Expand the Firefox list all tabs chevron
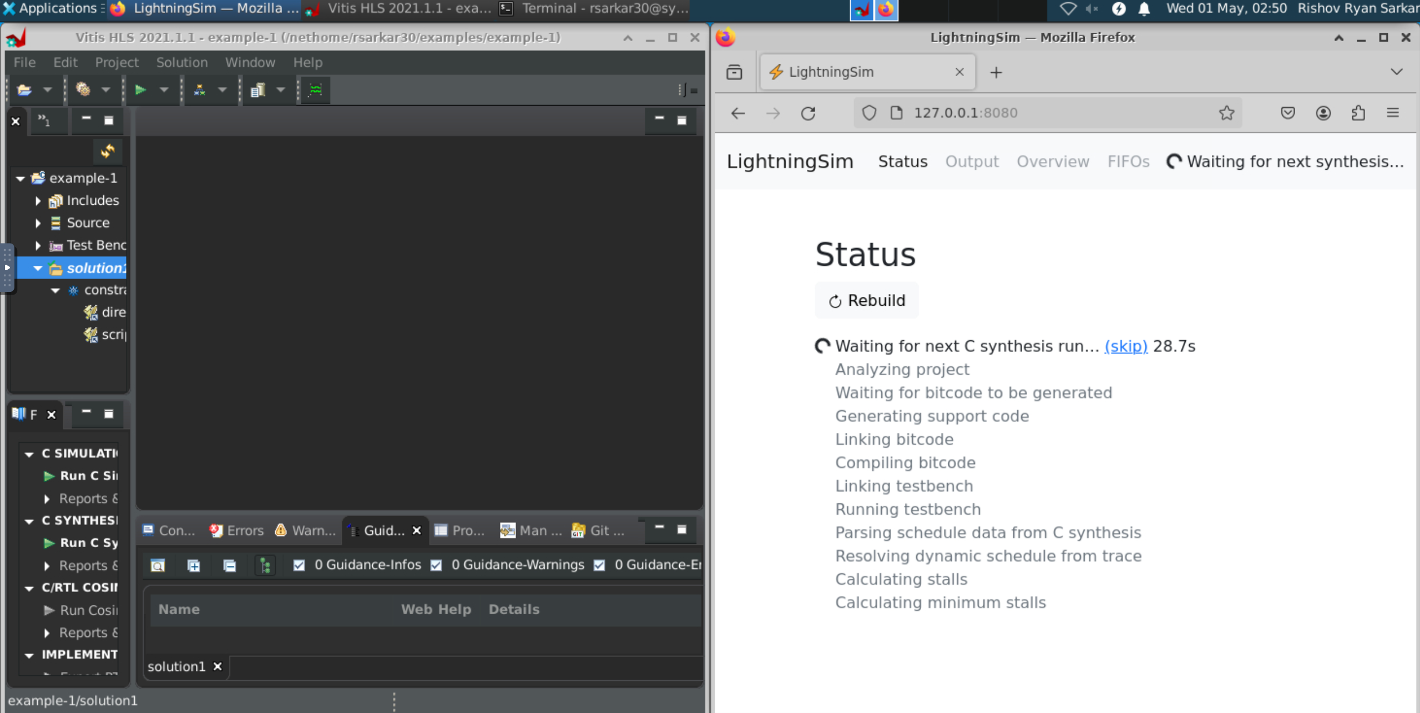Viewport: 1420px width, 713px height. (1396, 72)
